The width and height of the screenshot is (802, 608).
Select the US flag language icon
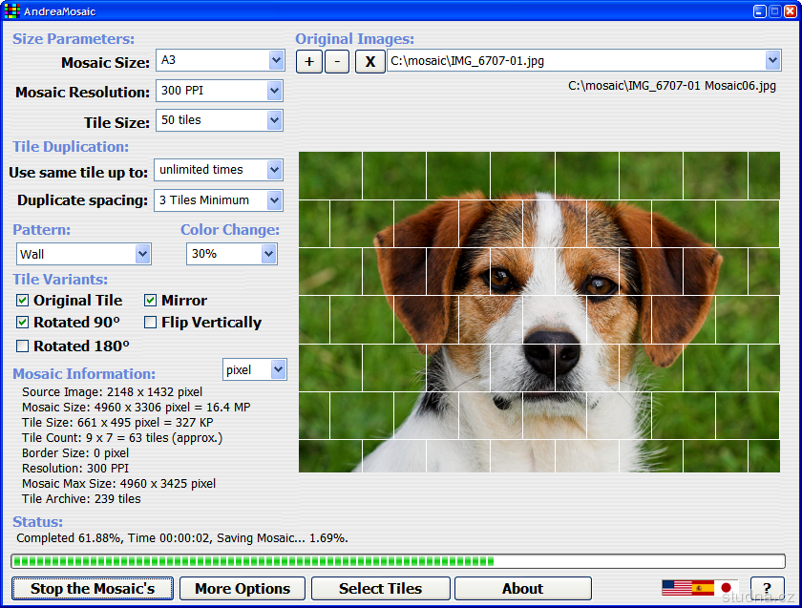[676, 588]
